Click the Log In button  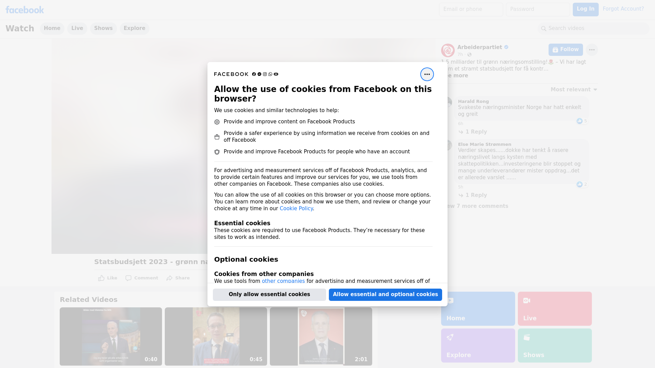pyautogui.click(x=585, y=9)
